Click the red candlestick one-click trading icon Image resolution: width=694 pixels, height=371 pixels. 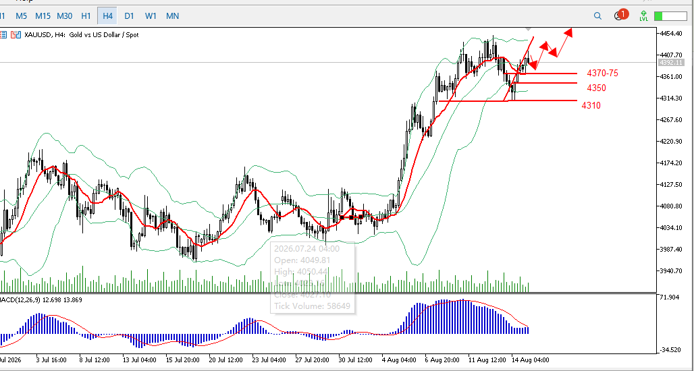(16, 34)
